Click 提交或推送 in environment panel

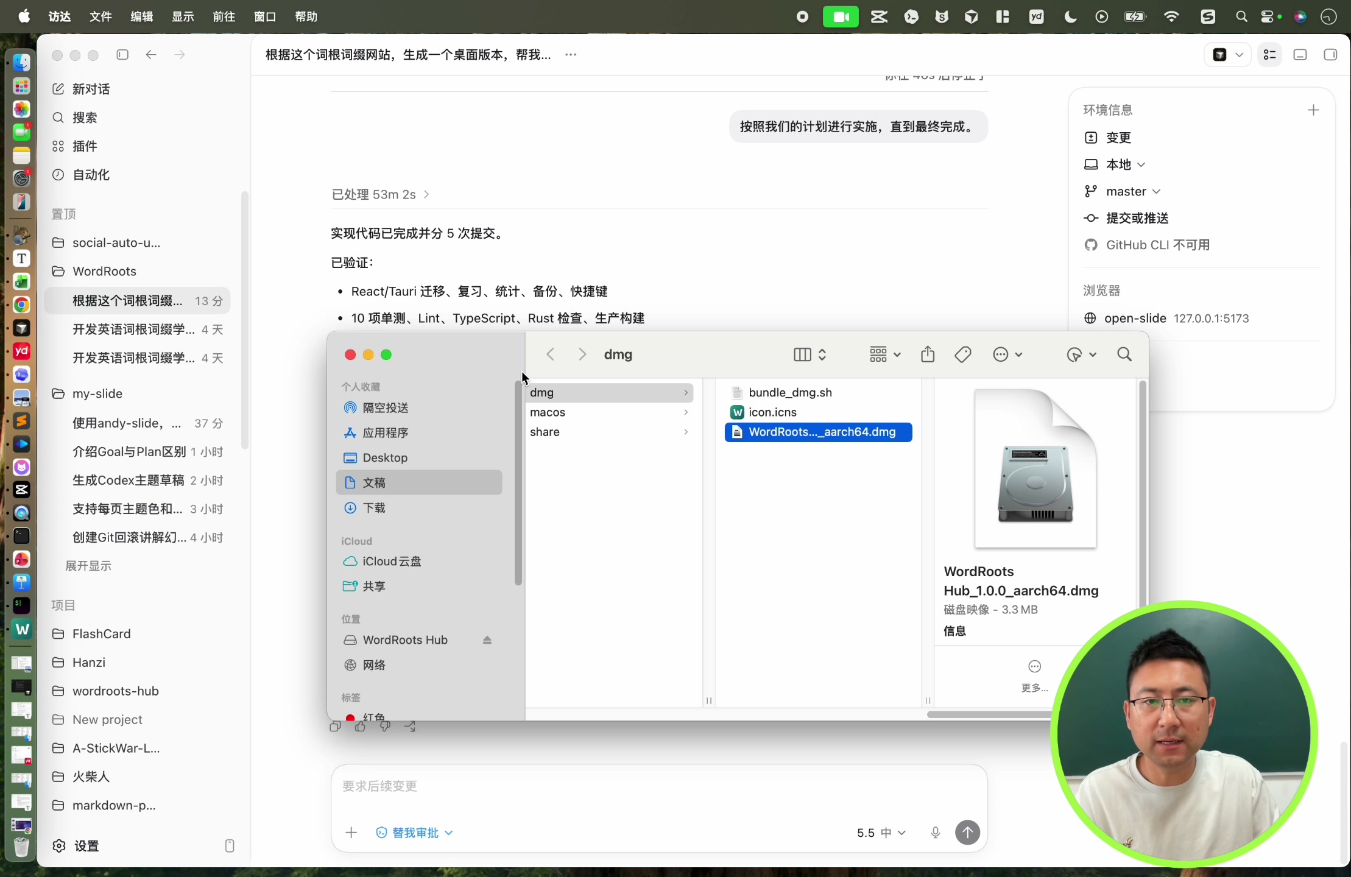(x=1137, y=218)
